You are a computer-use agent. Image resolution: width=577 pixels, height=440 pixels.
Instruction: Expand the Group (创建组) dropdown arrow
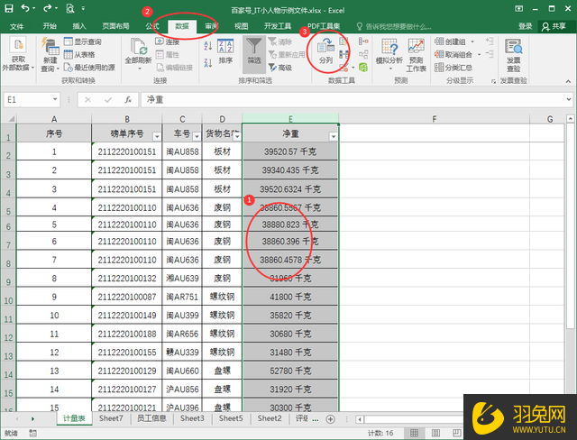coord(472,41)
